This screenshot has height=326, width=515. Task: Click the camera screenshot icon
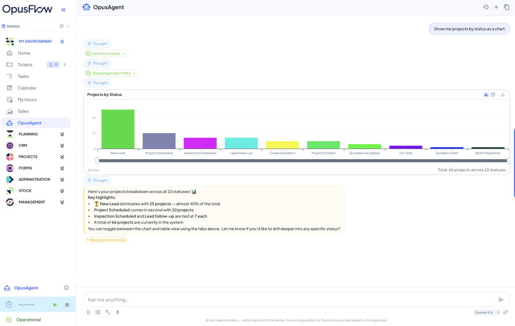[98, 312]
